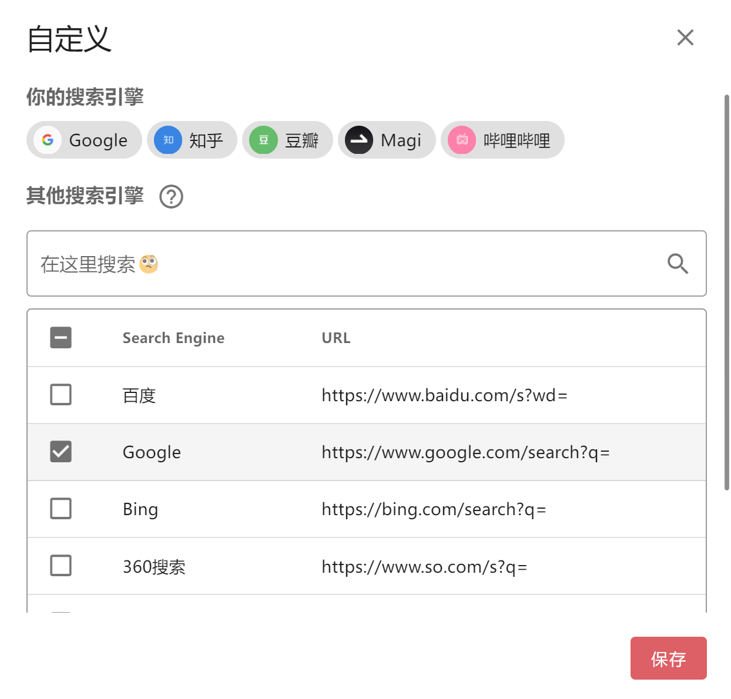Focus the 在这里搜索 search field

(367, 264)
